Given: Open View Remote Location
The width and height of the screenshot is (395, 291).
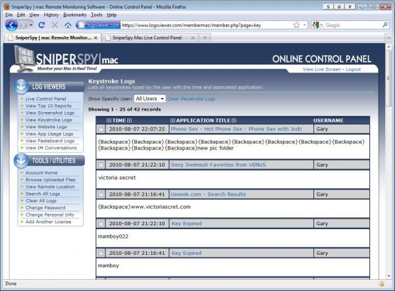Looking at the screenshot, I should (x=50, y=187).
